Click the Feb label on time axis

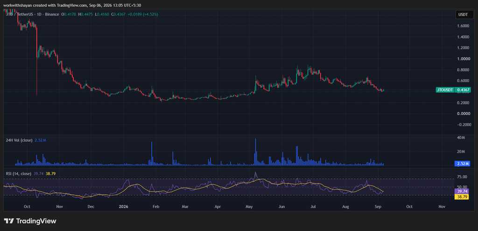click(x=155, y=207)
